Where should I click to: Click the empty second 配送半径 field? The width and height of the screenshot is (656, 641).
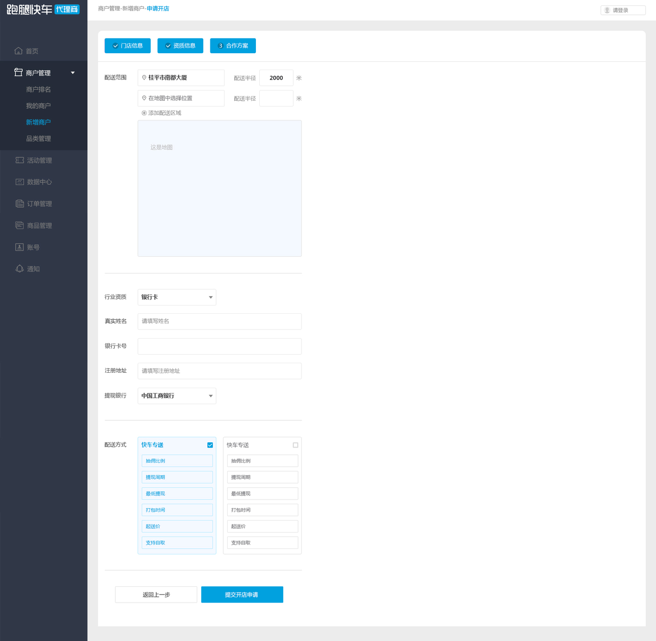276,98
